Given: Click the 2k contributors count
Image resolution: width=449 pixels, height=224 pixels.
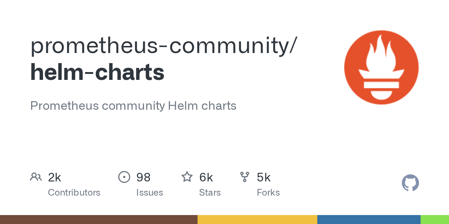Looking at the screenshot, I should pos(55,177).
